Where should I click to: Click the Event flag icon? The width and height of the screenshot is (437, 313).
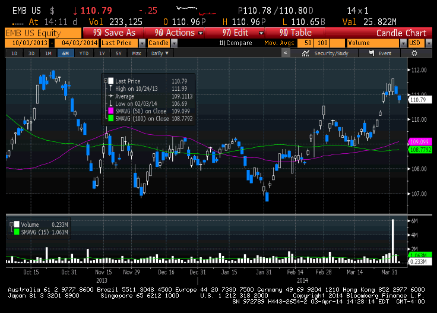pyautogui.click(x=372, y=53)
